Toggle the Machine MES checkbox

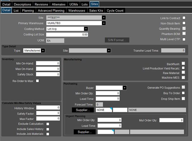183,78
